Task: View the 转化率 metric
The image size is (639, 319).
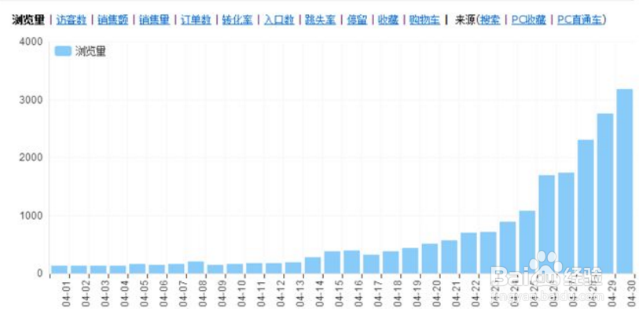Action: (x=237, y=20)
